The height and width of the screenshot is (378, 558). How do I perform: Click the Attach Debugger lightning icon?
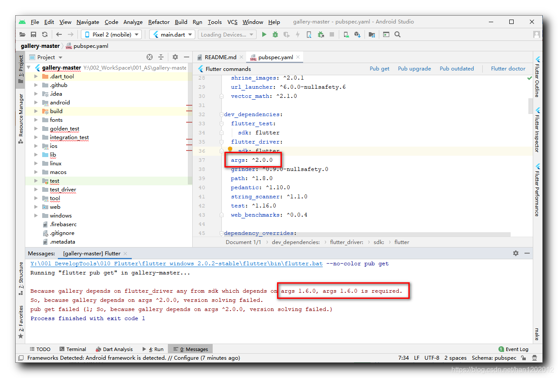tap(298, 34)
